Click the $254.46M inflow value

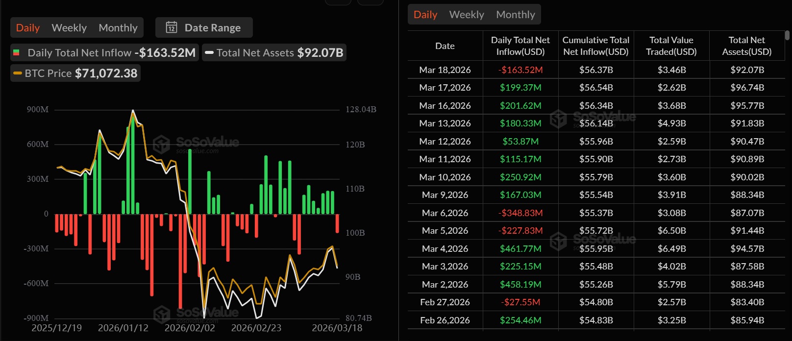point(520,320)
